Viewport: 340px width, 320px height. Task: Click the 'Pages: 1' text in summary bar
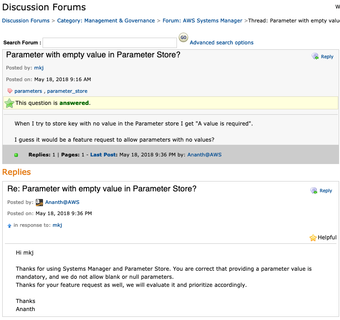(73, 155)
